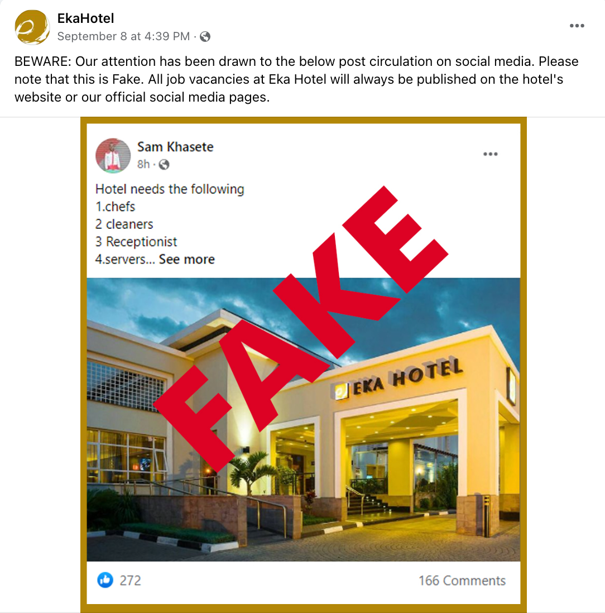This screenshot has height=613, width=605.
Task: Click the three dots on Sam Khasete's post
Action: [490, 154]
